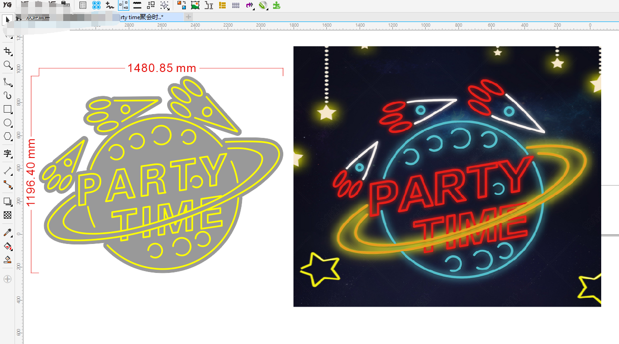Add a new document tab with plus
This screenshot has width=619, height=344.
click(x=188, y=17)
